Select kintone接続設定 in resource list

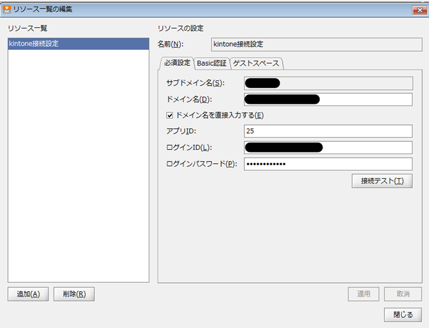coord(78,44)
